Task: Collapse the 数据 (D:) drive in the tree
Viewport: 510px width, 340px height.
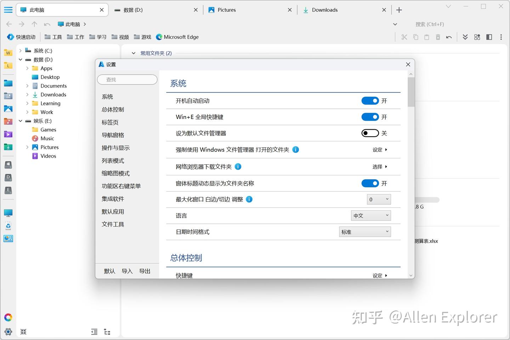Action: click(x=20, y=59)
